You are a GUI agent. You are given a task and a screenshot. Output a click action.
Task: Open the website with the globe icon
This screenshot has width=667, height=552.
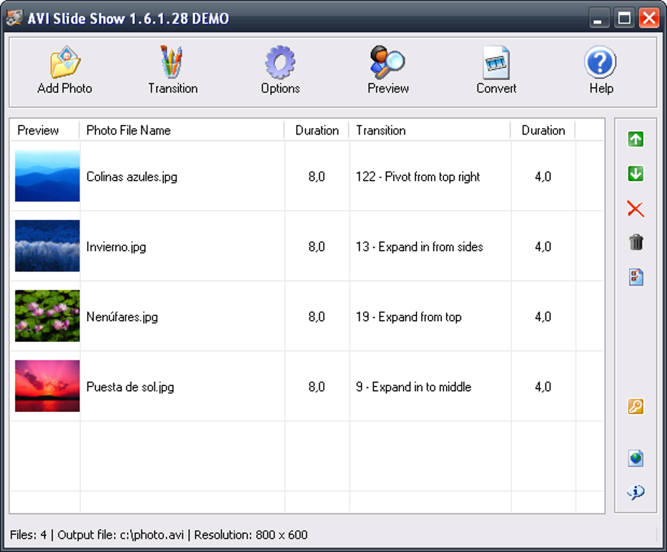pos(635,458)
